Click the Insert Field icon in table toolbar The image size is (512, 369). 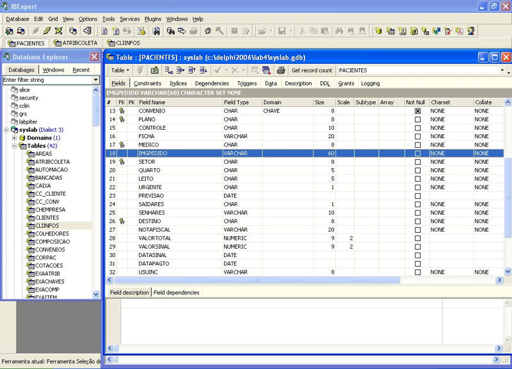click(180, 70)
